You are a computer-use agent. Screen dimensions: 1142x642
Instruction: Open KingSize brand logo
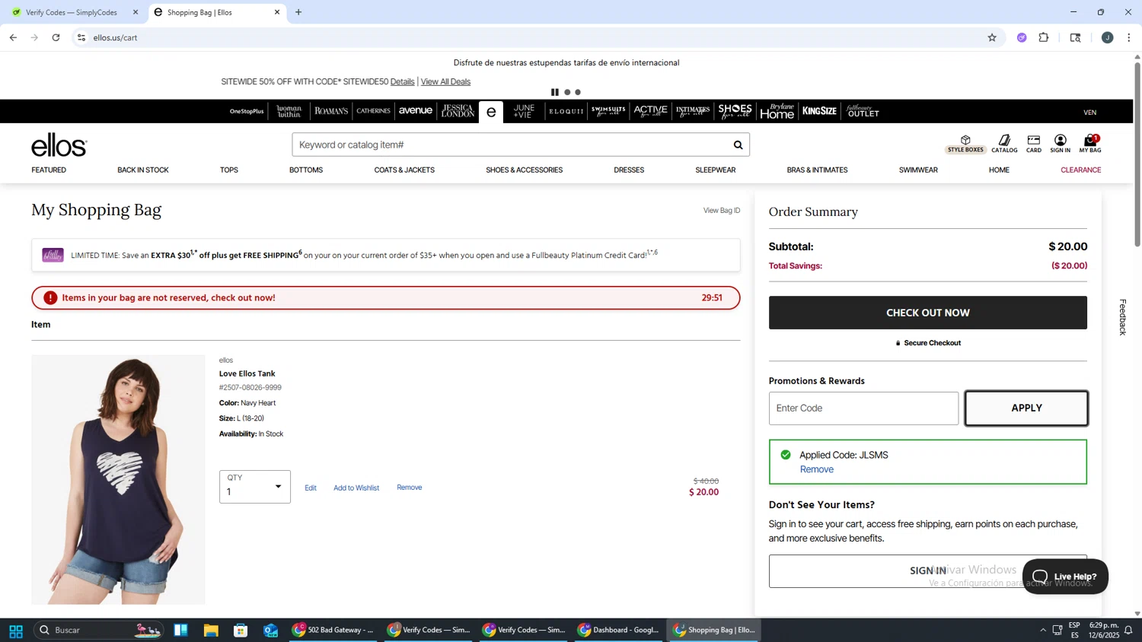tap(819, 111)
